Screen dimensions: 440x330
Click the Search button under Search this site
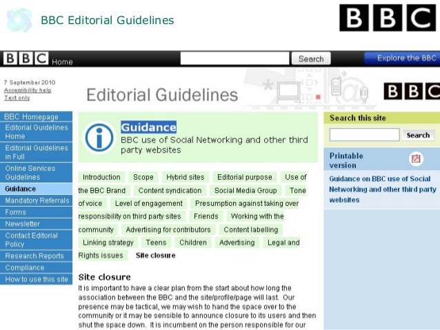[418, 135]
